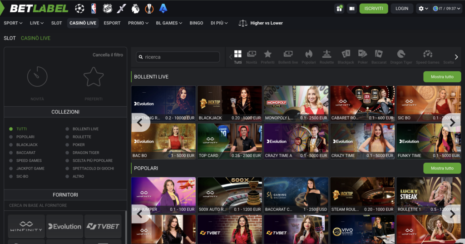Open the Crazy Time A game thumbnail
Image resolution: width=465 pixels, height=244 pixels.
point(296,141)
